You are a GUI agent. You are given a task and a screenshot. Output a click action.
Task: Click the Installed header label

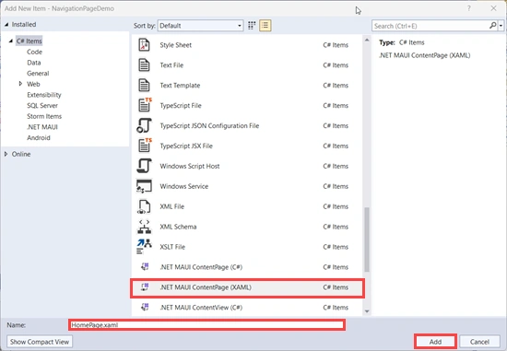pyautogui.click(x=24, y=25)
